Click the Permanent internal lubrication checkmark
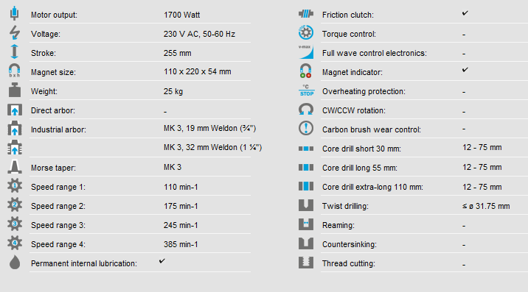 tap(162, 261)
